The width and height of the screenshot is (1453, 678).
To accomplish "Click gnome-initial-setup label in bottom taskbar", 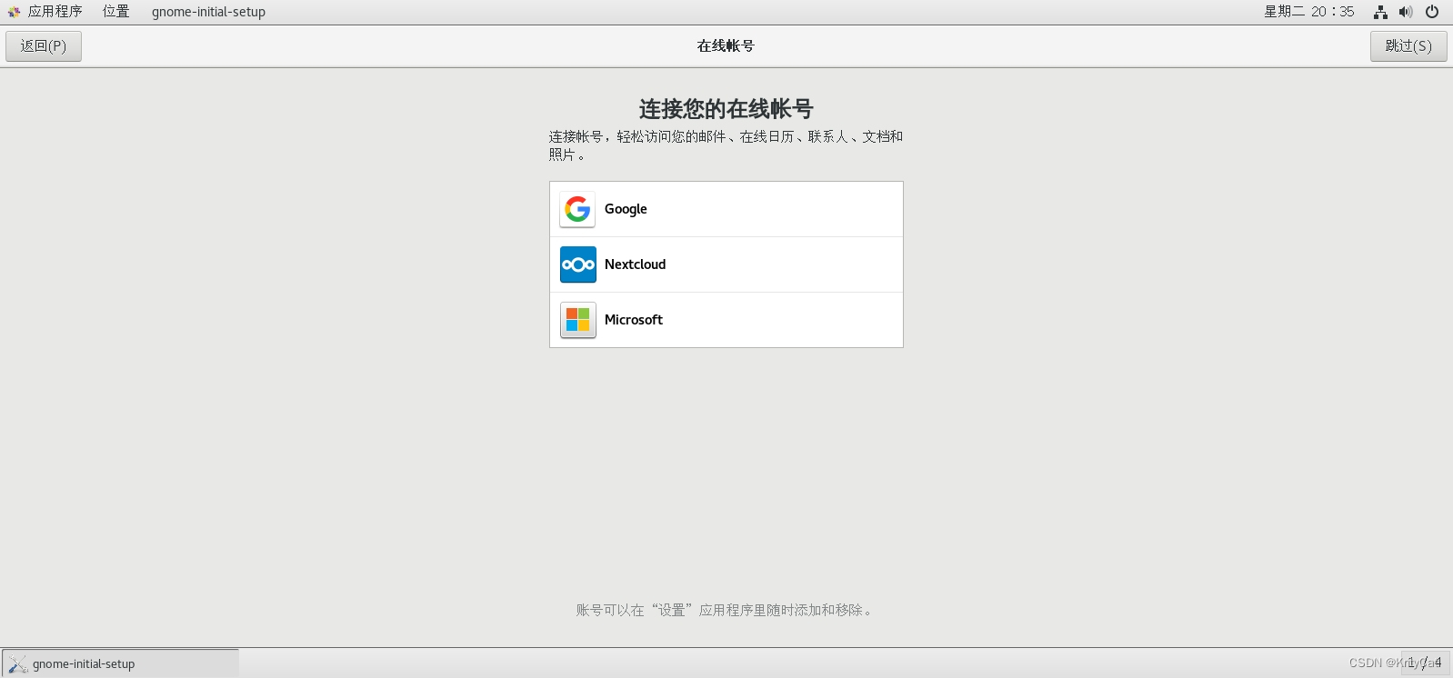I will pyautogui.click(x=84, y=664).
